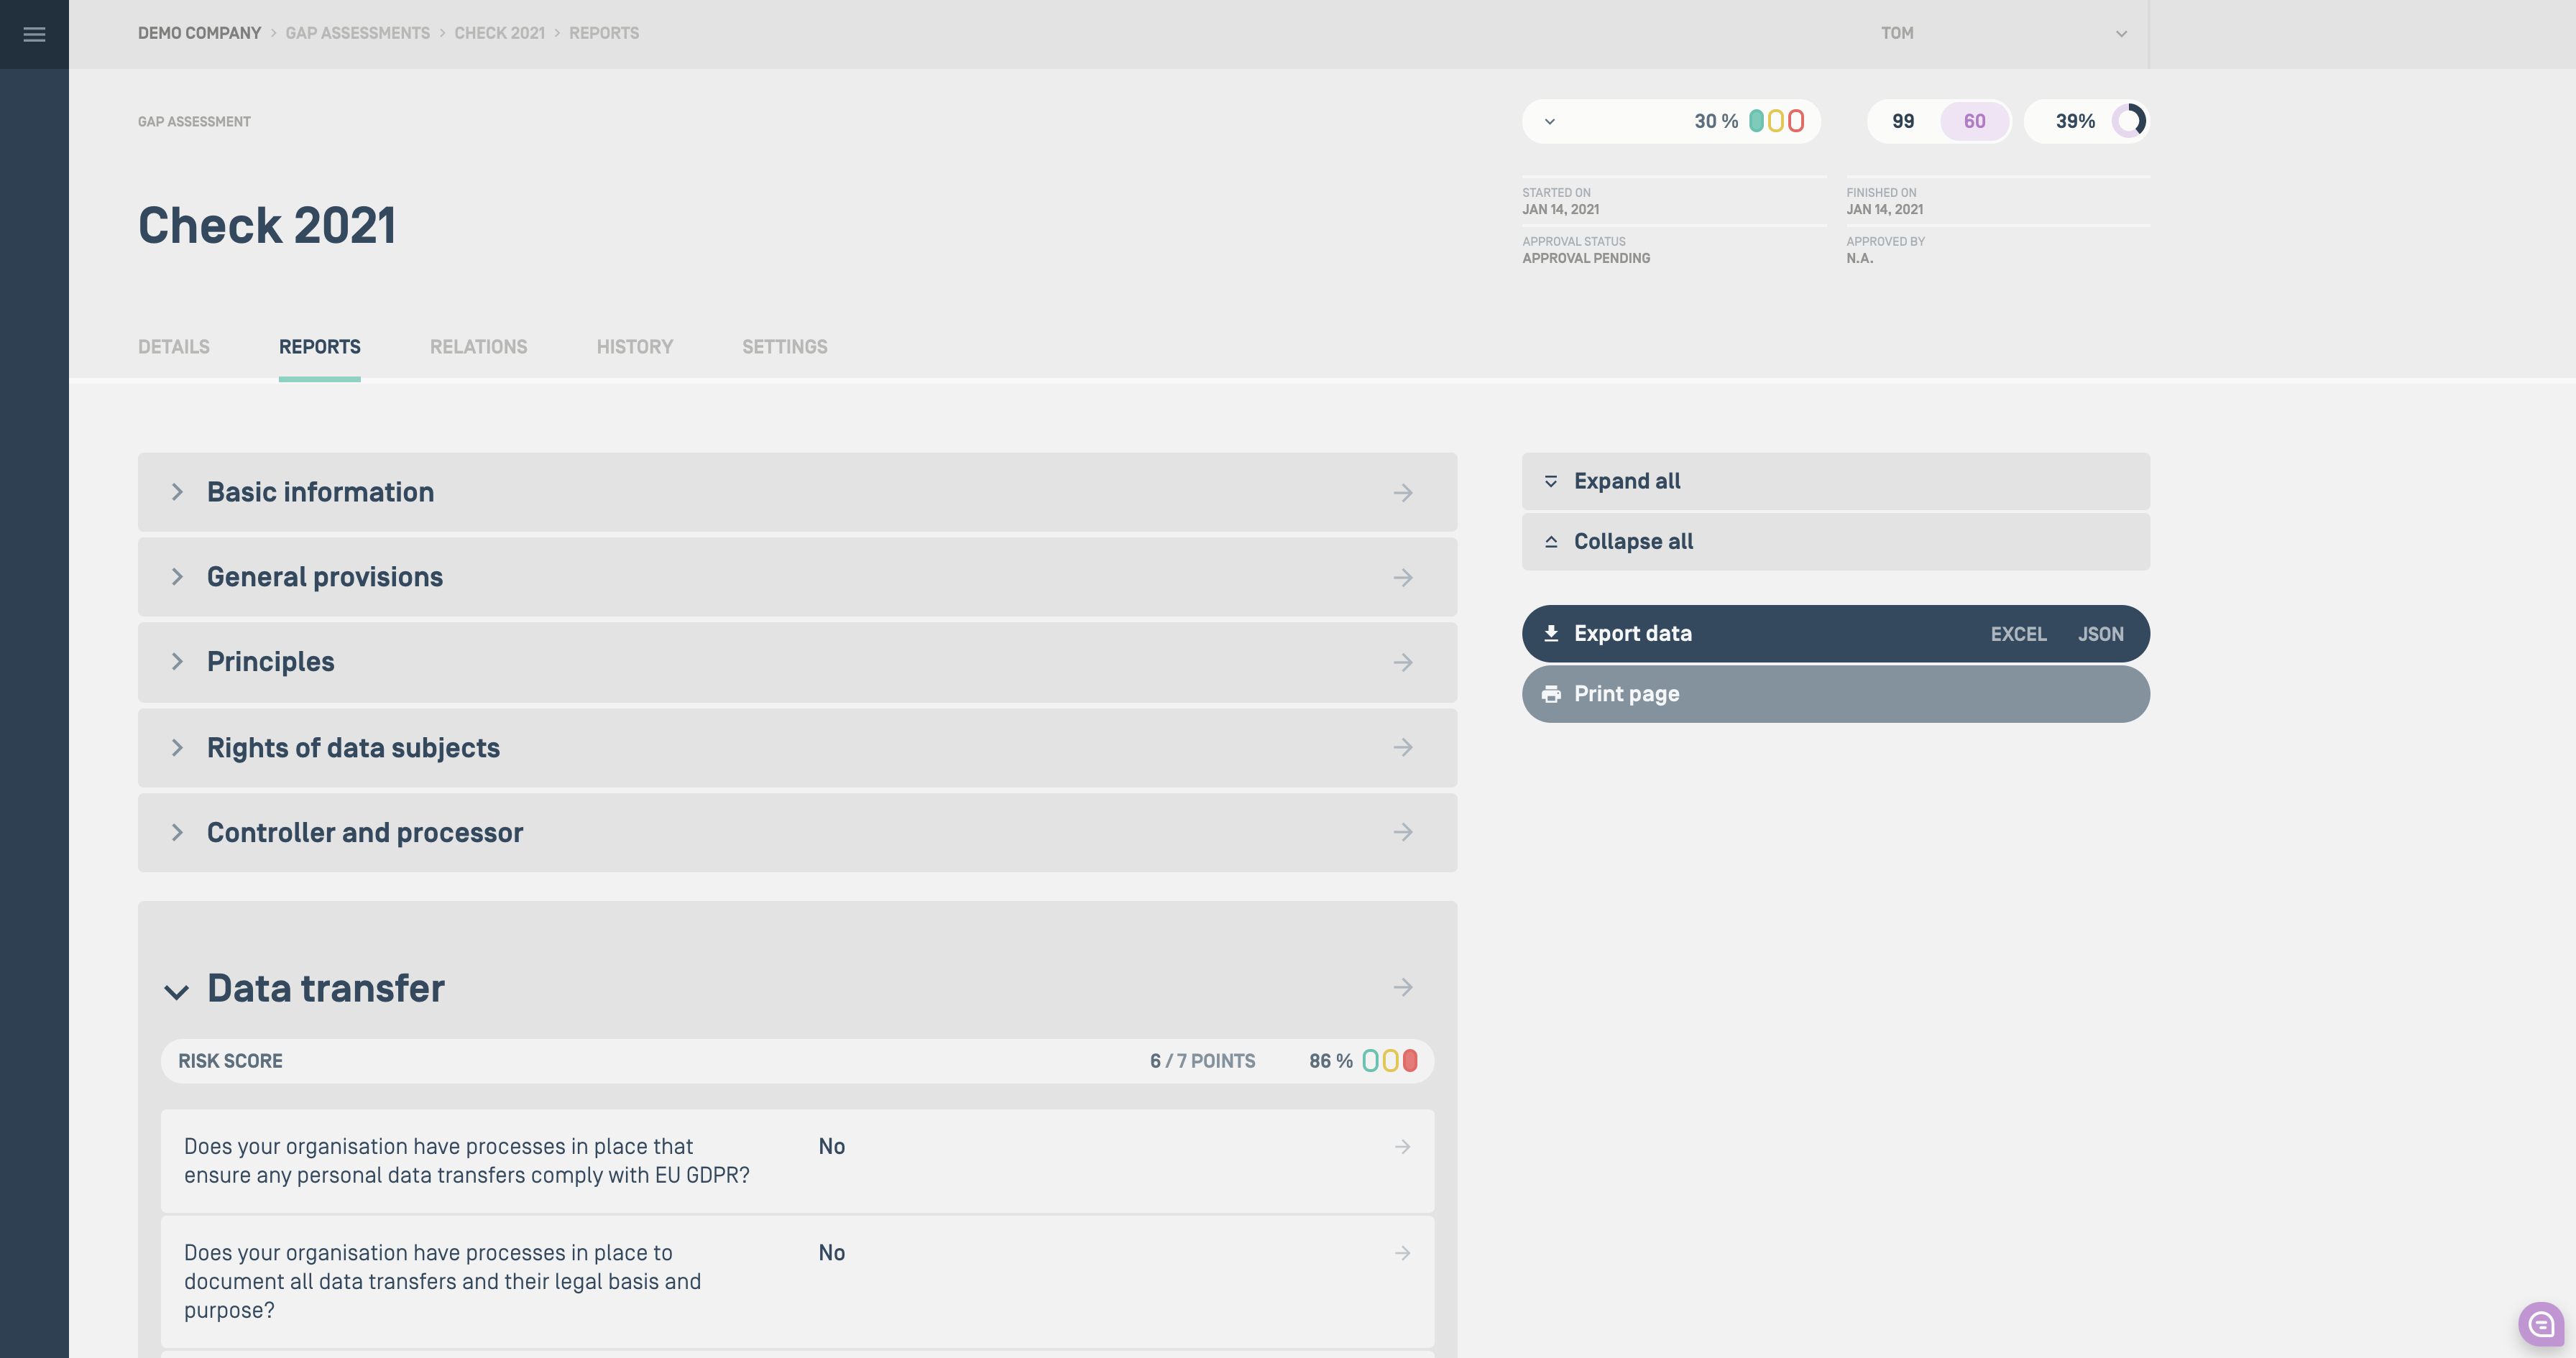The height and width of the screenshot is (1358, 2576).
Task: Open the hamburger menu in sidebar
Action: point(34,34)
